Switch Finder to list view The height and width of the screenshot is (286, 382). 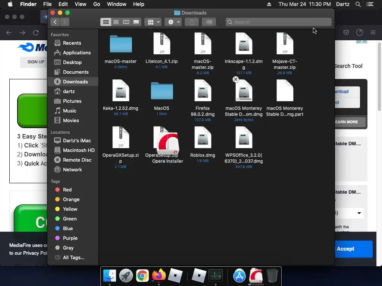(x=116, y=22)
